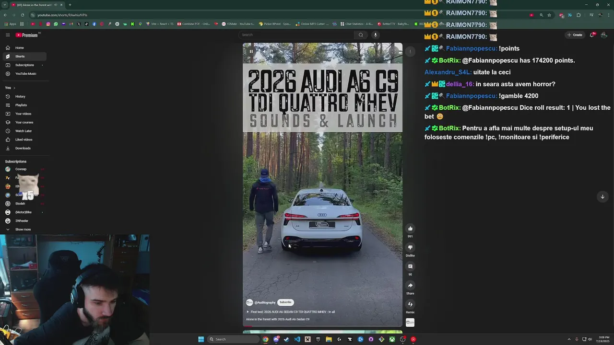The height and width of the screenshot is (345, 614).
Task: Open Chrome from the taskbar
Action: (265, 339)
